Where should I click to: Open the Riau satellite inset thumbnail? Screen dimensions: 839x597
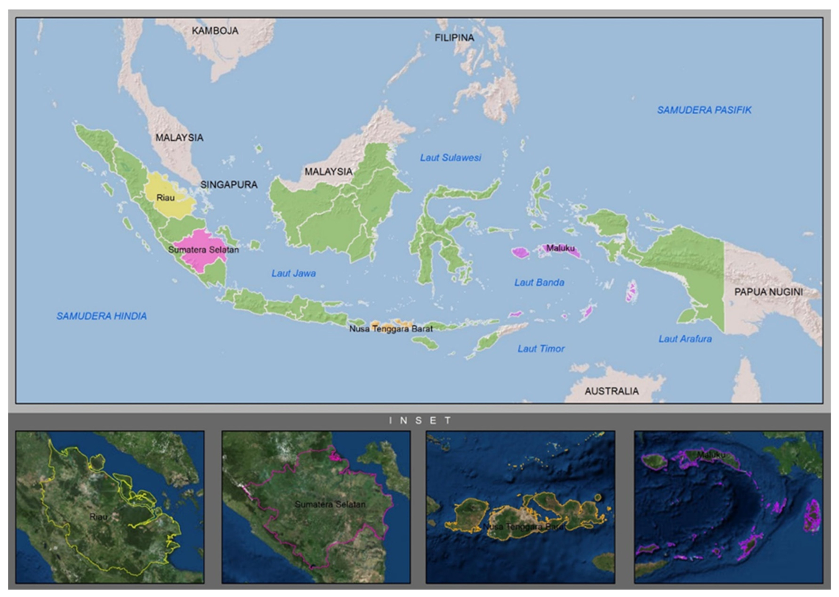[x=110, y=507]
